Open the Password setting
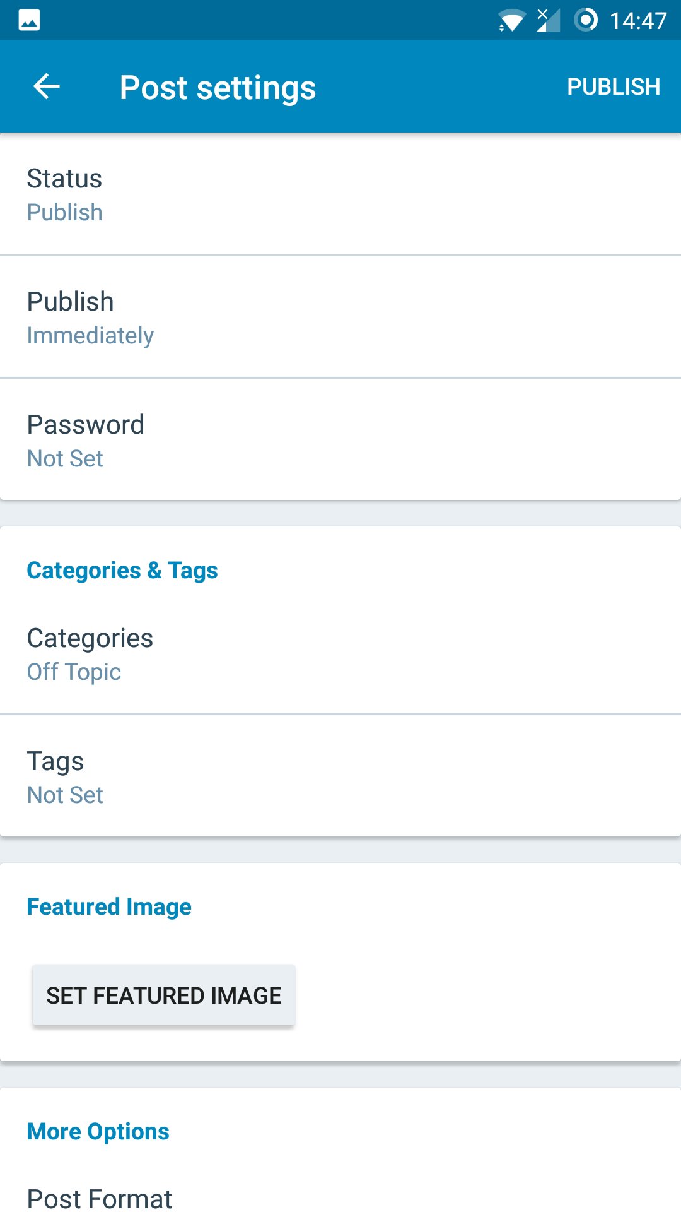 tap(340, 440)
